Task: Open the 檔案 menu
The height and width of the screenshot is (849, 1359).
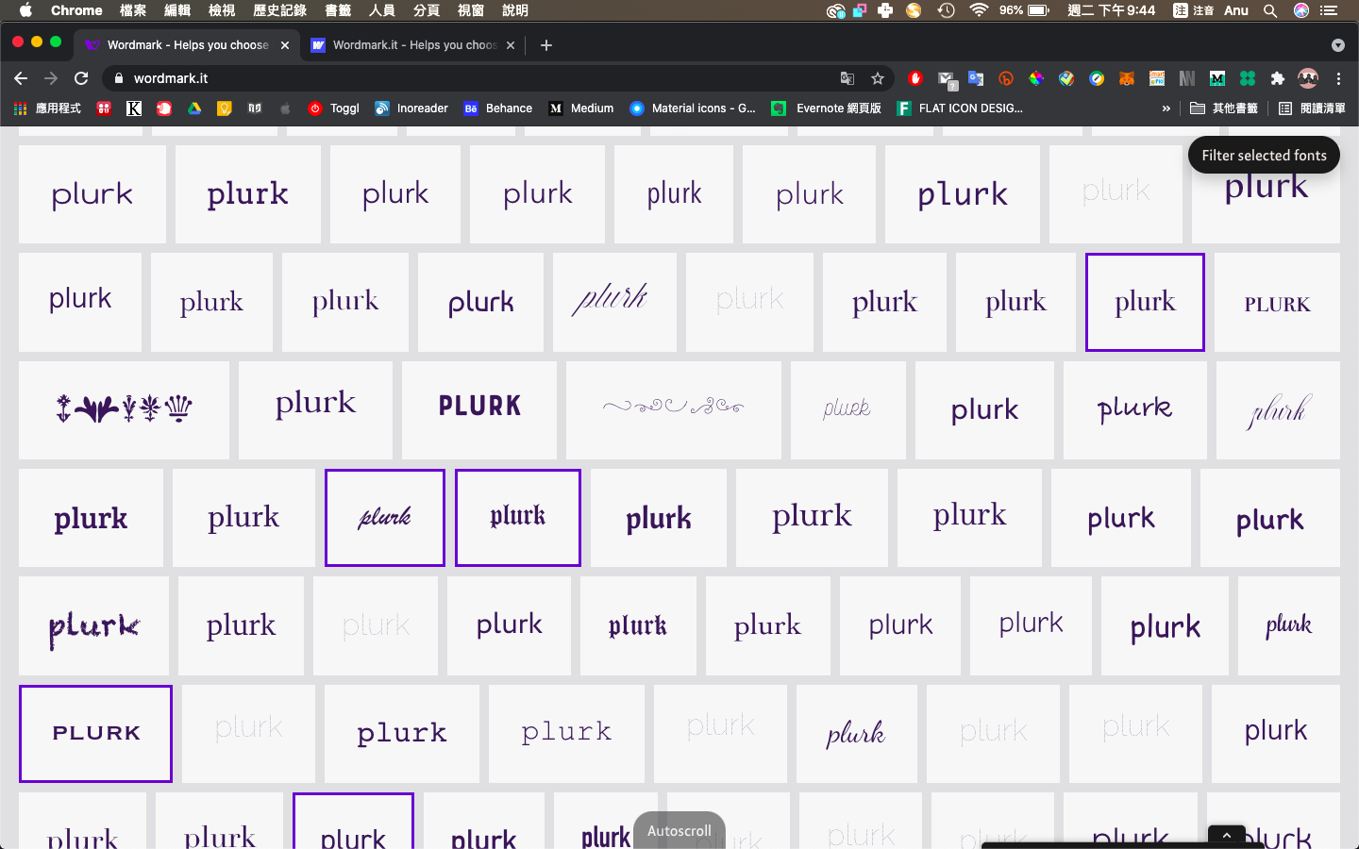Action: 133,10
